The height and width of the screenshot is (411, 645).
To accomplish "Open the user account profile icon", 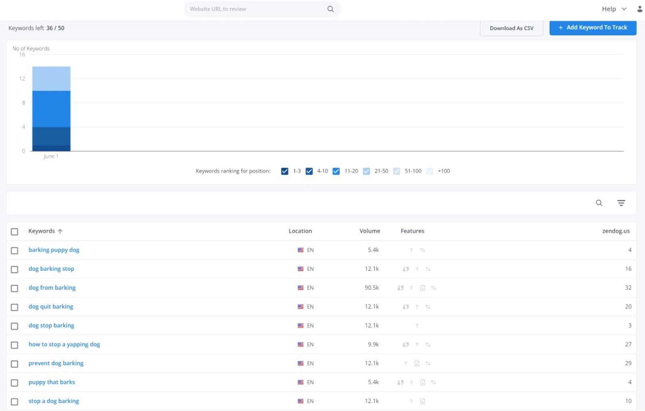I will pos(639,9).
